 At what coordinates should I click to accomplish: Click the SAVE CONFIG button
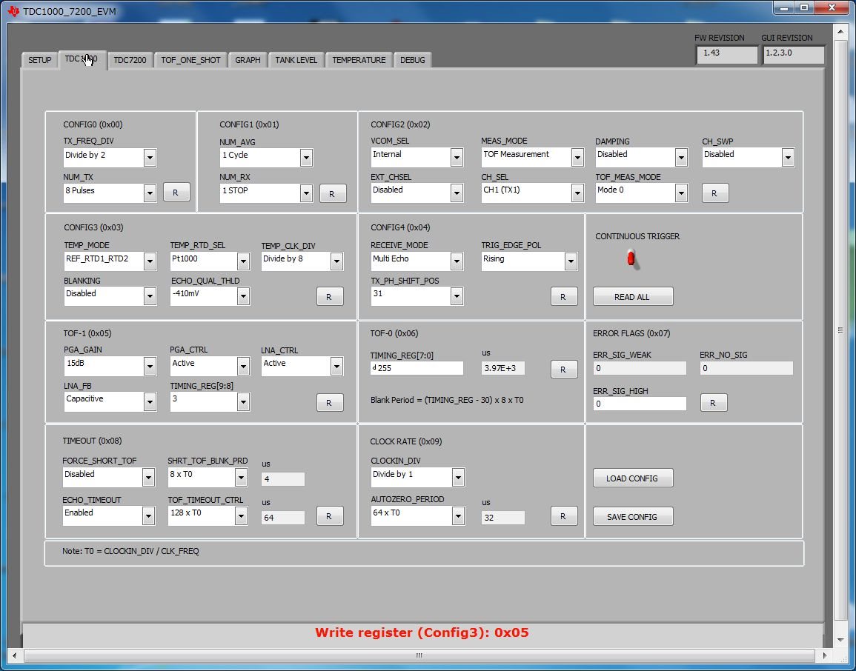click(x=633, y=517)
